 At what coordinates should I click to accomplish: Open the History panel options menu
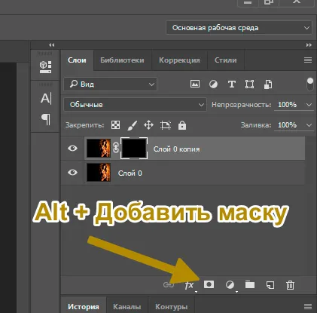tap(308, 306)
